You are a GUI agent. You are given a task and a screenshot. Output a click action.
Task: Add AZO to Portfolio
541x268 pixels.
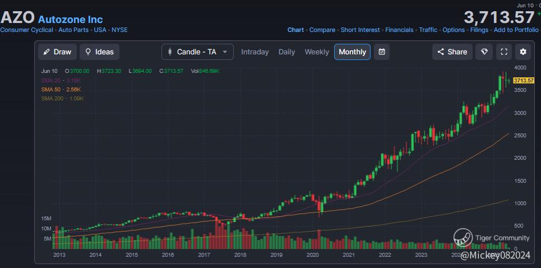(x=516, y=30)
